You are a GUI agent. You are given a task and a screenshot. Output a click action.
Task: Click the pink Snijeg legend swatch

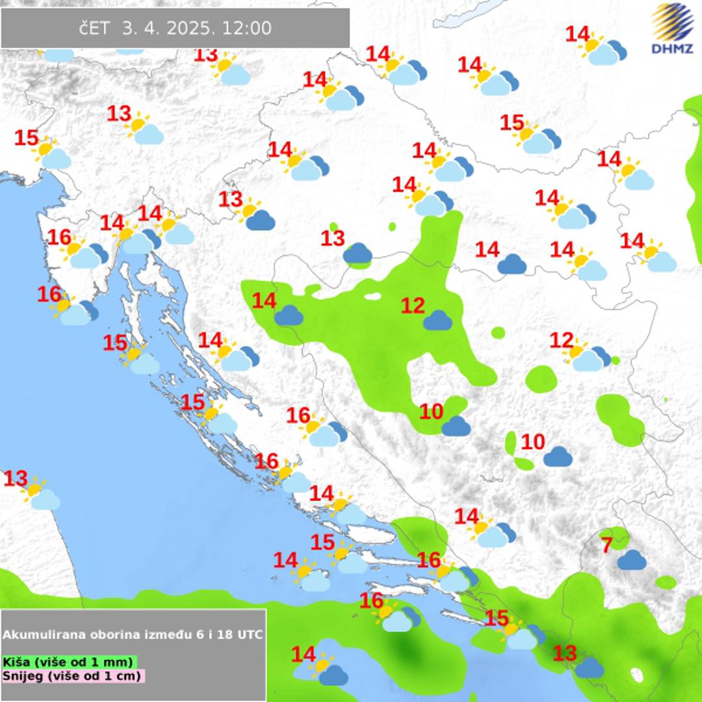[73, 675]
